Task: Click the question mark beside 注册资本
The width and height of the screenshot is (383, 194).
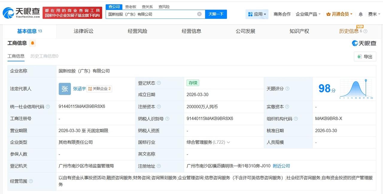Action: click(159, 107)
